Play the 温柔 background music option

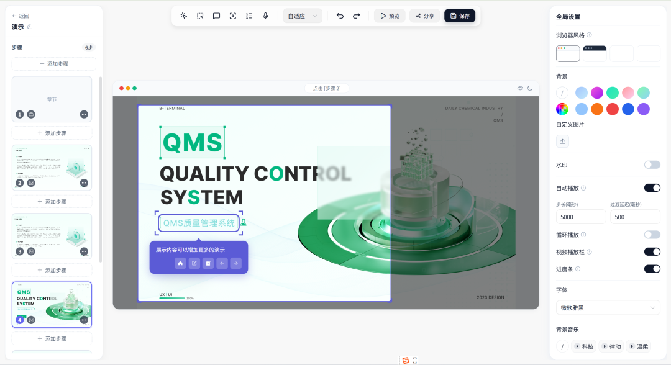[639, 346]
